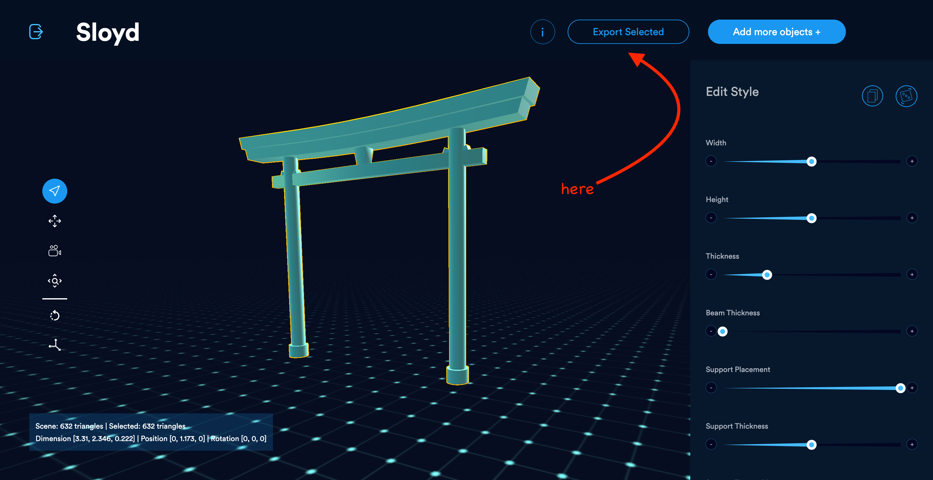Decrease Support Placement with minus button
Image resolution: width=933 pixels, height=480 pixels.
point(711,388)
